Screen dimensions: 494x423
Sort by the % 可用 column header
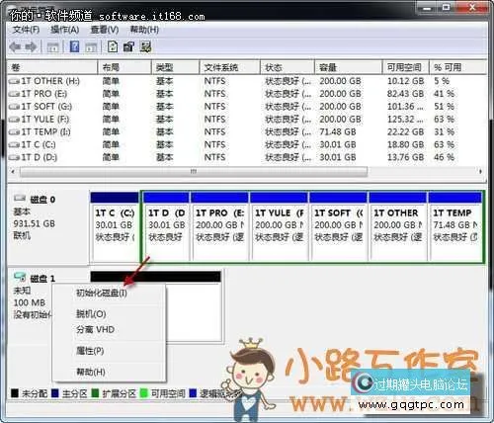pyautogui.click(x=457, y=67)
